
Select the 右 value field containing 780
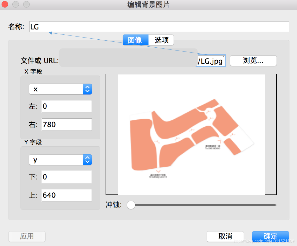66,125
